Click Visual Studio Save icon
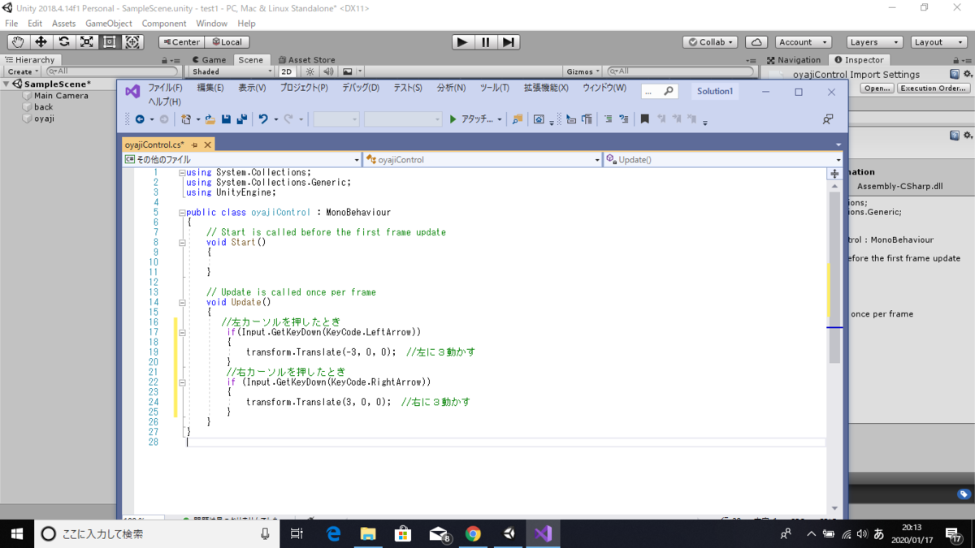 [227, 119]
